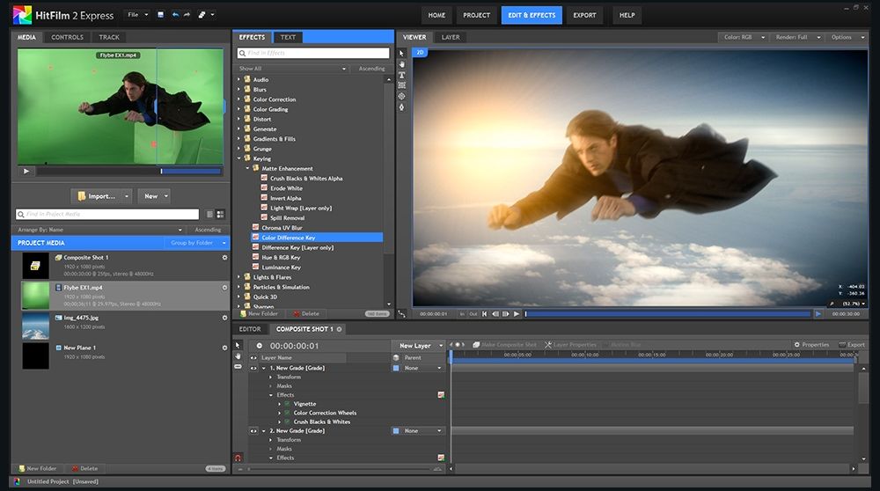Click the motion path icon below viewer tools
Image resolution: width=880 pixels, height=491 pixels.
(x=401, y=313)
